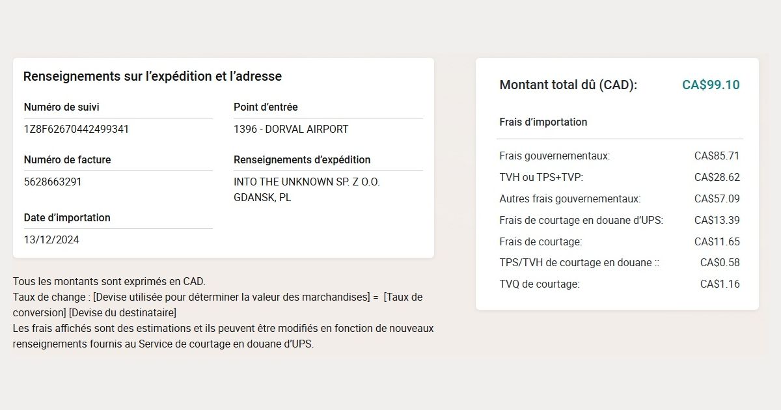The width and height of the screenshot is (781, 410).
Task: Click the Frais de courtage amount CA$11.65
Action: pos(717,241)
